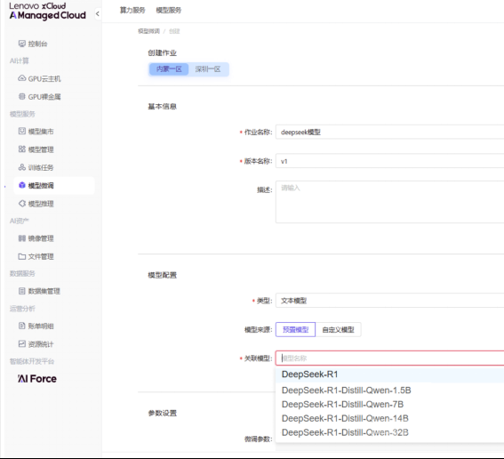This screenshot has height=459, width=504.
Task: Open 模型管理 via its grid icon
Action: [22, 149]
